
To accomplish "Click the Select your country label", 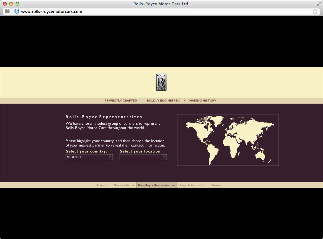I will [86, 151].
